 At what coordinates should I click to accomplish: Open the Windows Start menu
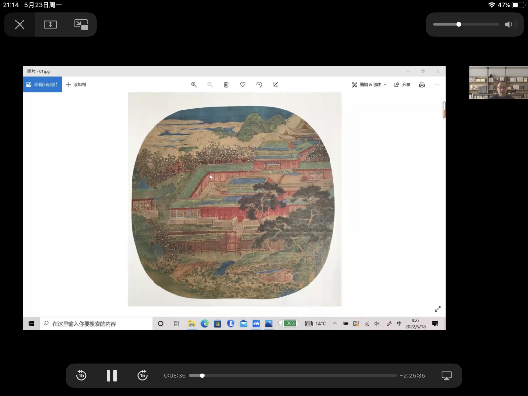point(31,323)
